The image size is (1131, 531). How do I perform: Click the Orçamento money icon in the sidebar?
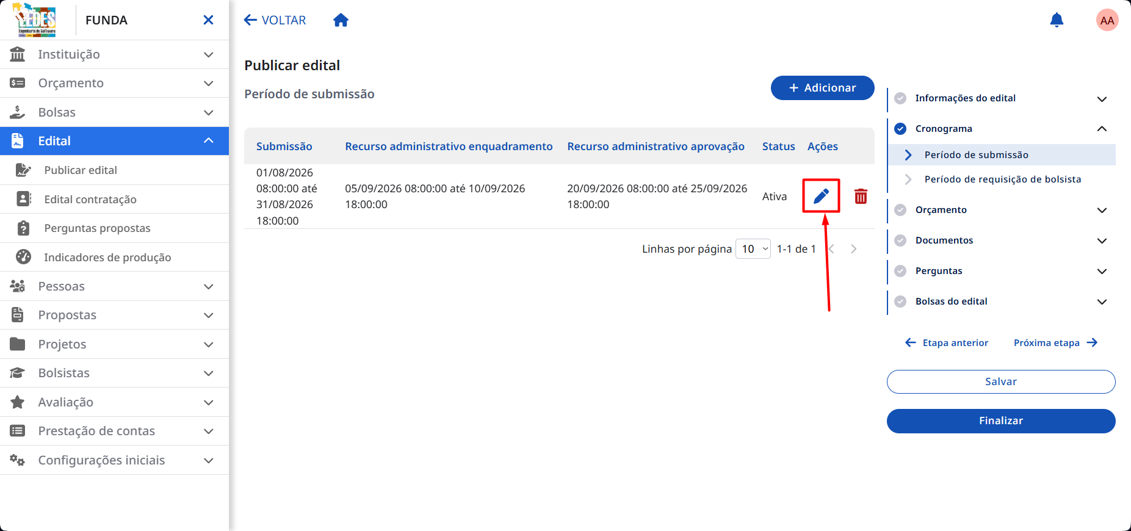(18, 83)
